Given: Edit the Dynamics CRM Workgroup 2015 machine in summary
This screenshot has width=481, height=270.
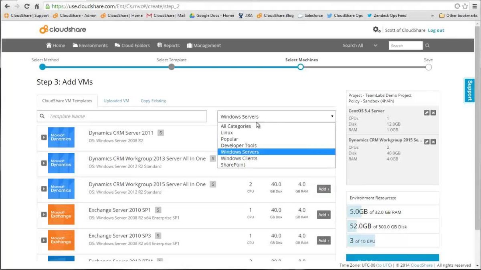Looking at the screenshot, I should point(426,142).
